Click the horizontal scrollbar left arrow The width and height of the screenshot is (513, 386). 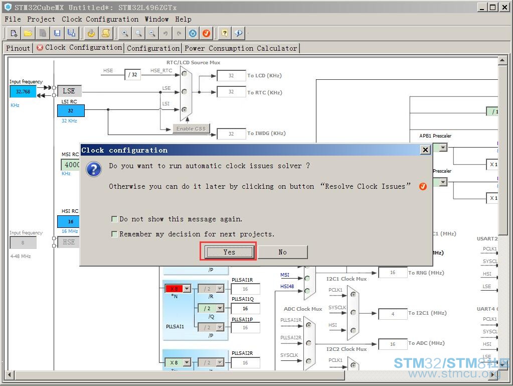(x=10, y=374)
